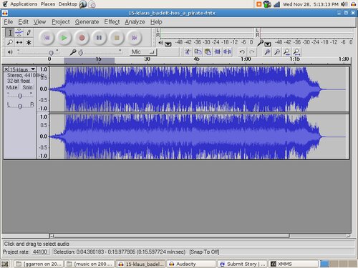Open the Applications menu in top panel
Screen dimensions: 358x268
click(x=24, y=4)
